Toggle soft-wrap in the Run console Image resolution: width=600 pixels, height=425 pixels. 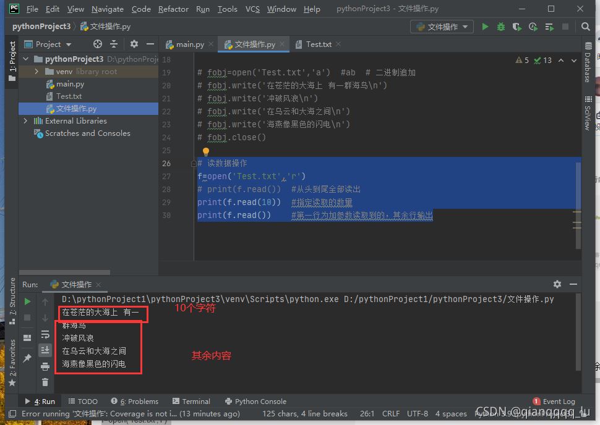click(45, 334)
